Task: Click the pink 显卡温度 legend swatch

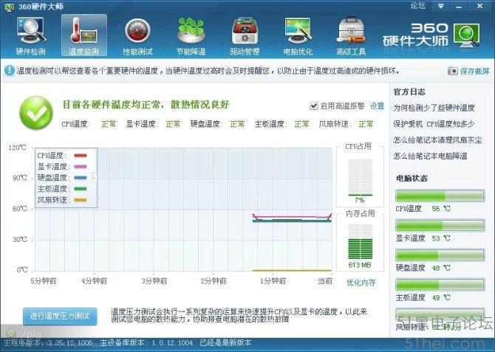Action: [x=81, y=167]
